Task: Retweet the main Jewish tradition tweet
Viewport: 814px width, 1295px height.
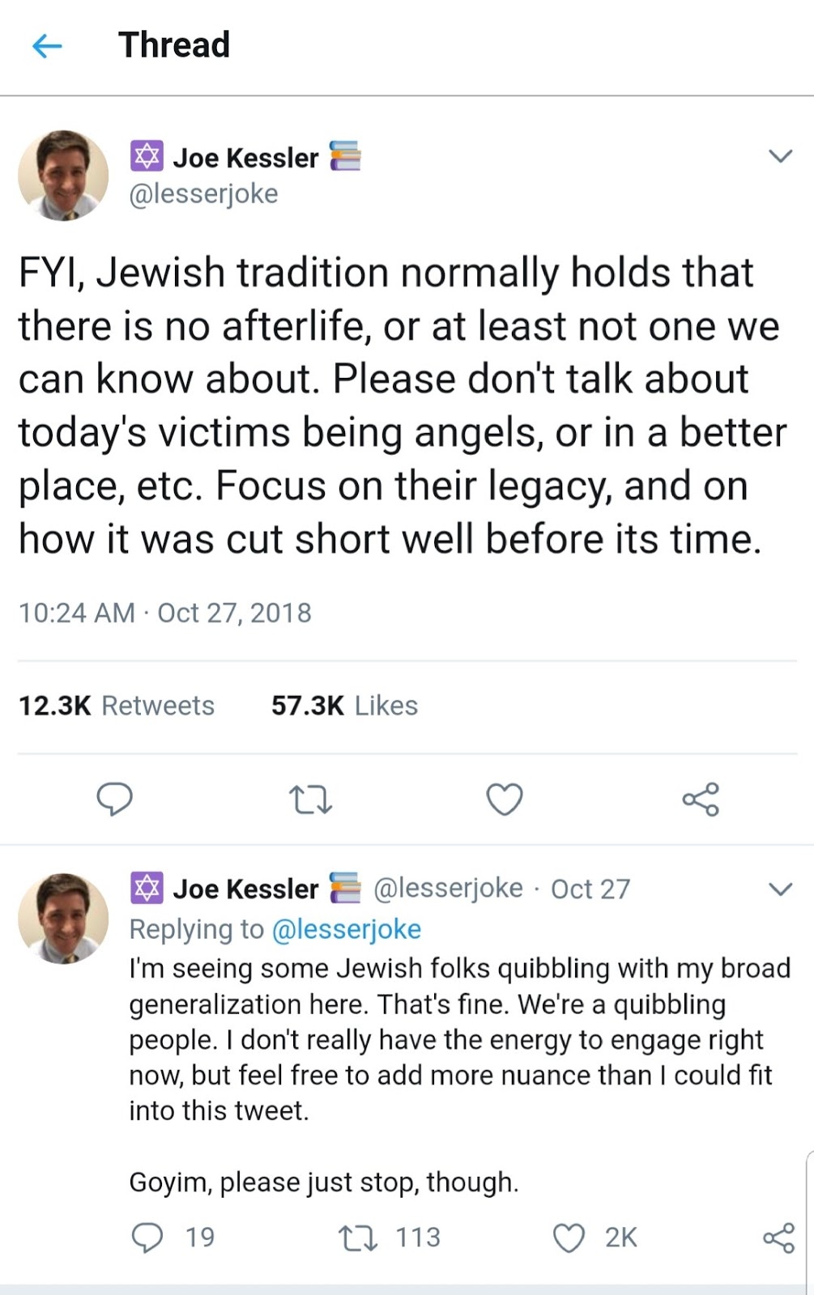Action: (310, 799)
